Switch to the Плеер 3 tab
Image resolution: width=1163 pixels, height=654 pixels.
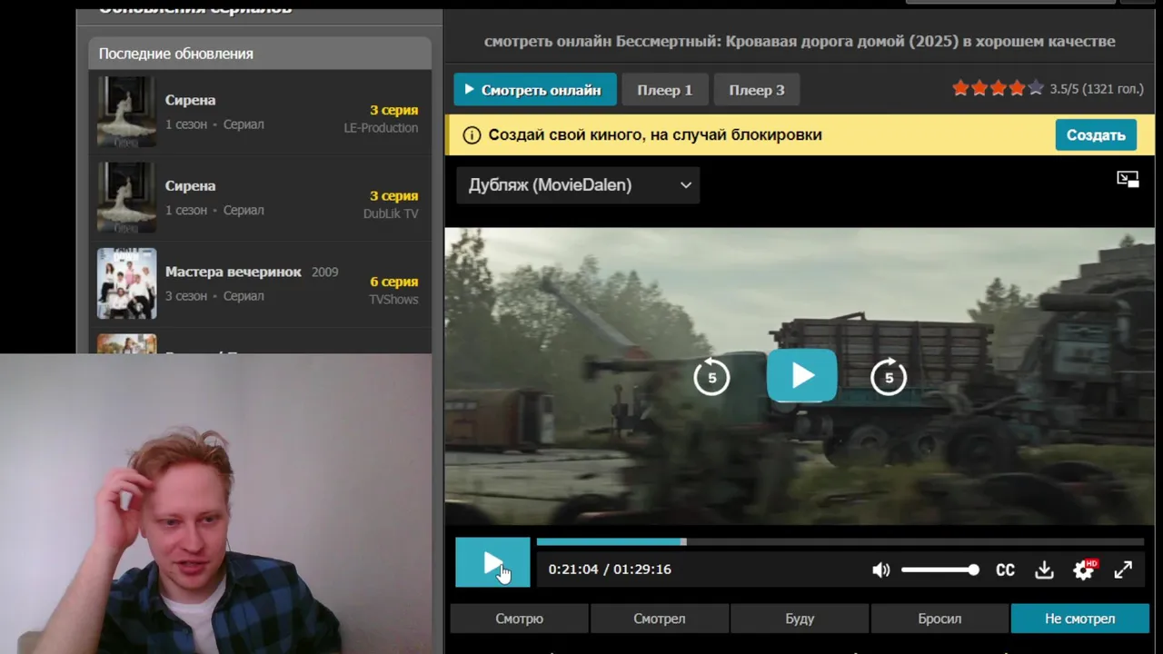(x=757, y=90)
